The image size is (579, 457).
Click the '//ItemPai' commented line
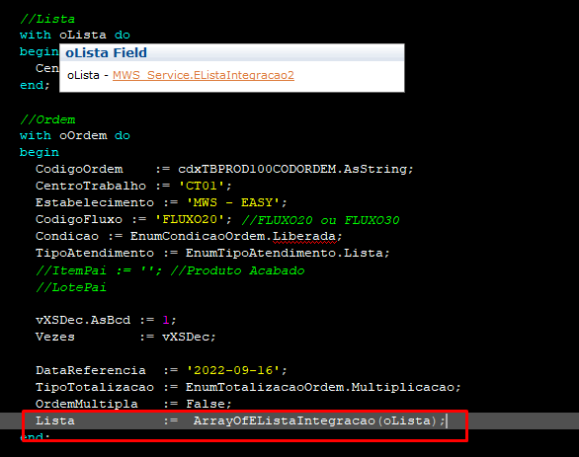[x=170, y=270]
